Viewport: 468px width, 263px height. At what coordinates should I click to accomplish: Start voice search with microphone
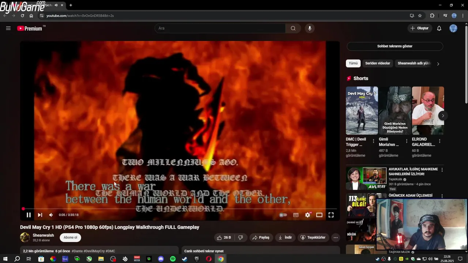pos(310,28)
